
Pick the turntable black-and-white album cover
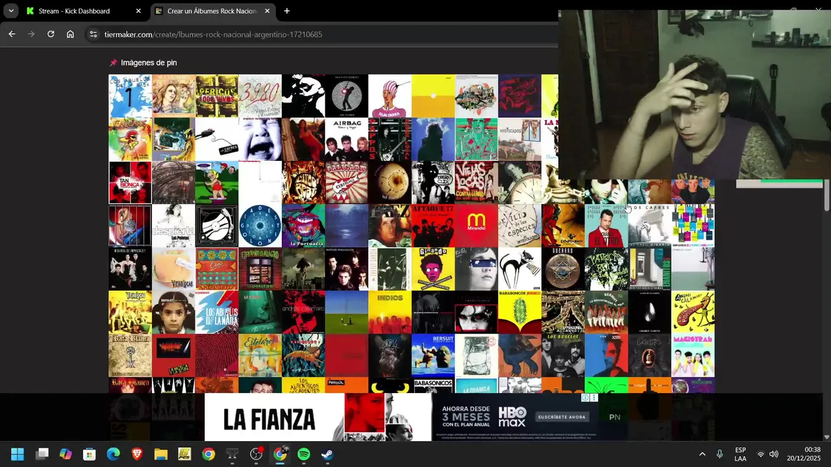pyautogui.click(x=217, y=226)
